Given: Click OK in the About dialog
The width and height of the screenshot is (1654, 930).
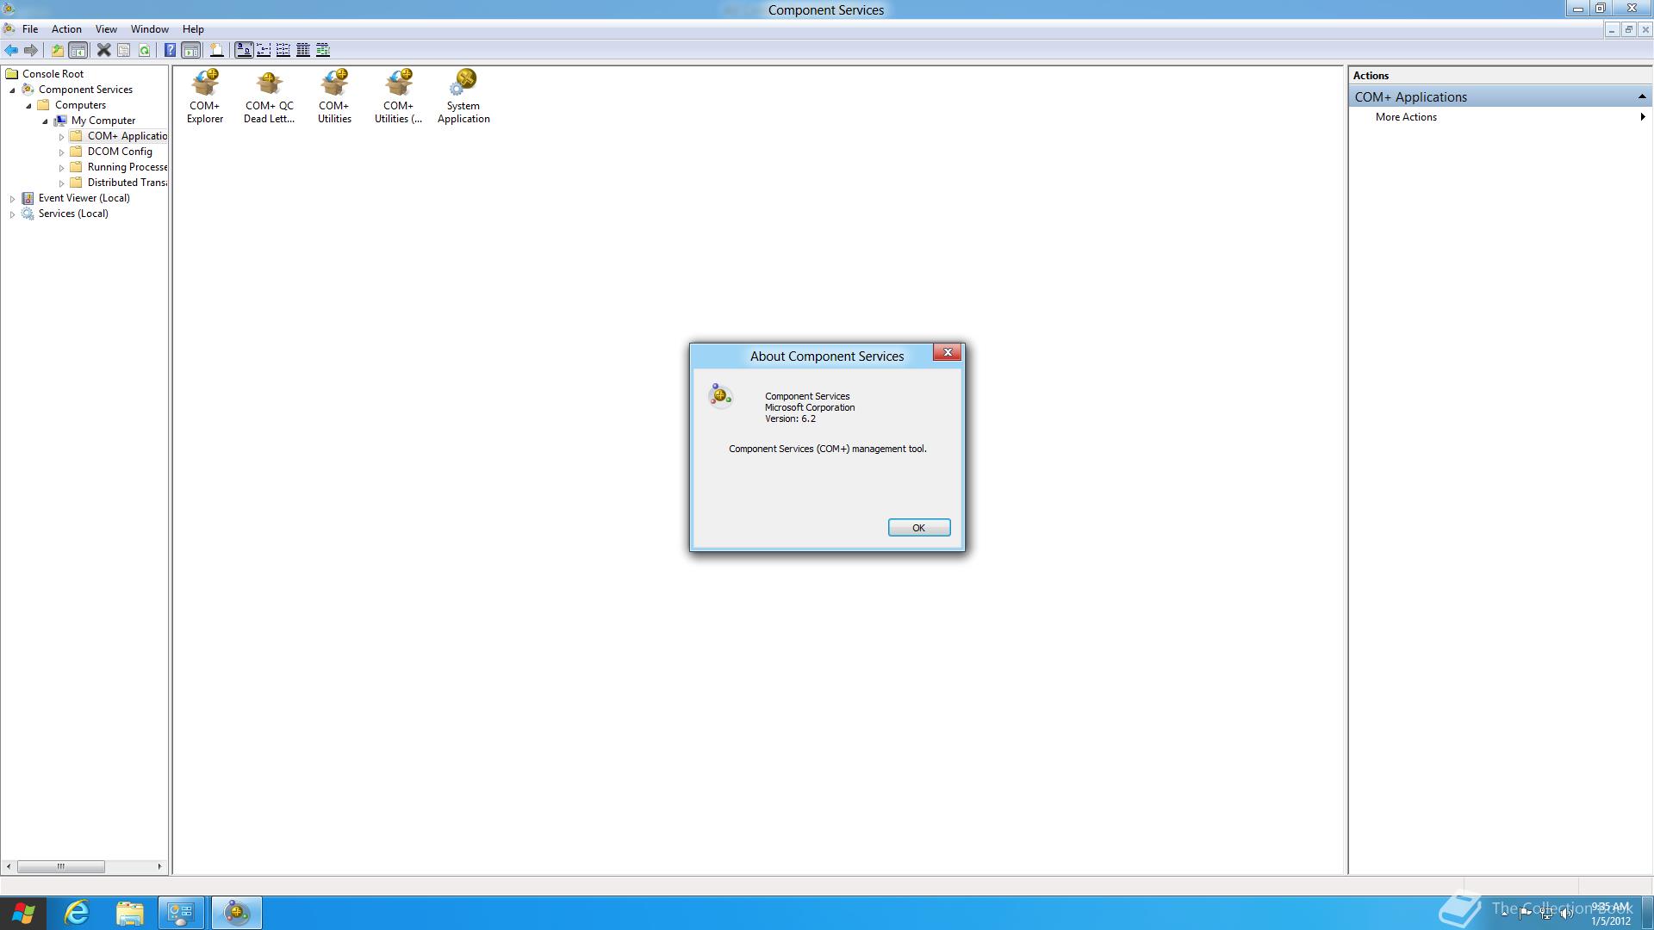Looking at the screenshot, I should [919, 528].
